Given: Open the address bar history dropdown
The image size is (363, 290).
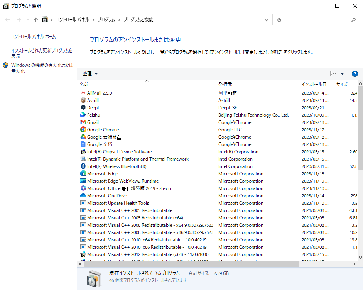Looking at the screenshot, I should click(x=267, y=20).
